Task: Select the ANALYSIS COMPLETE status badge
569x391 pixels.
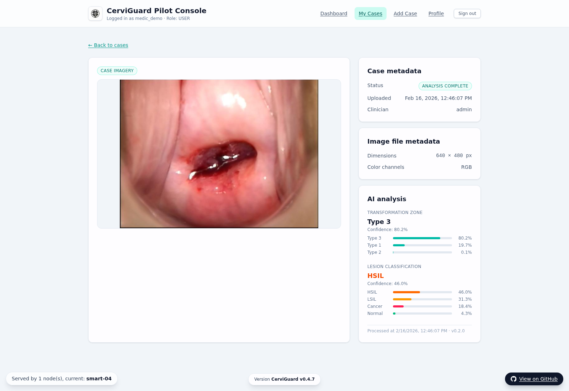Action: (445, 86)
